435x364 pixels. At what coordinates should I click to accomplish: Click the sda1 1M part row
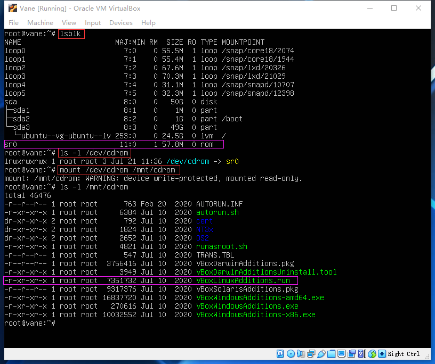coord(111,110)
